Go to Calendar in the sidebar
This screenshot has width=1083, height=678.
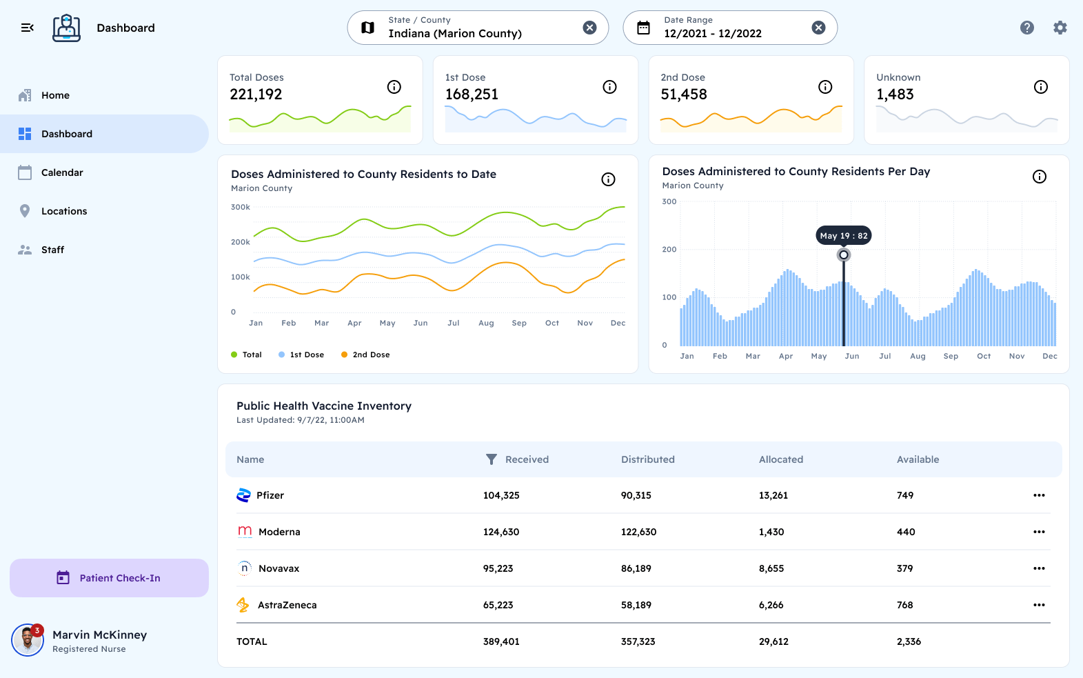tap(62, 172)
